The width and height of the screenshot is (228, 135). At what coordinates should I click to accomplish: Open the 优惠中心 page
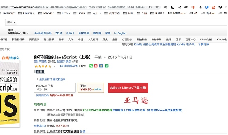(190, 39)
